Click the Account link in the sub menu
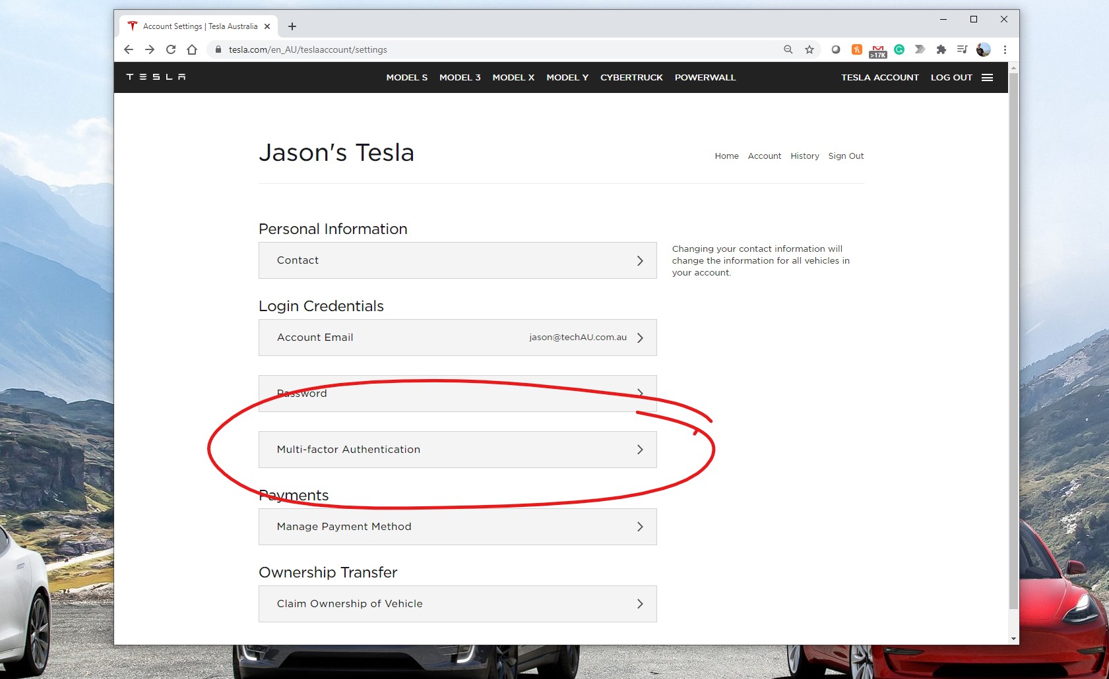Image resolution: width=1109 pixels, height=679 pixels. point(765,156)
